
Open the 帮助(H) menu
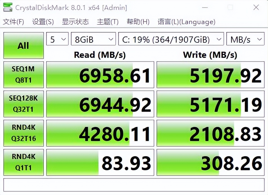[x=138, y=22]
